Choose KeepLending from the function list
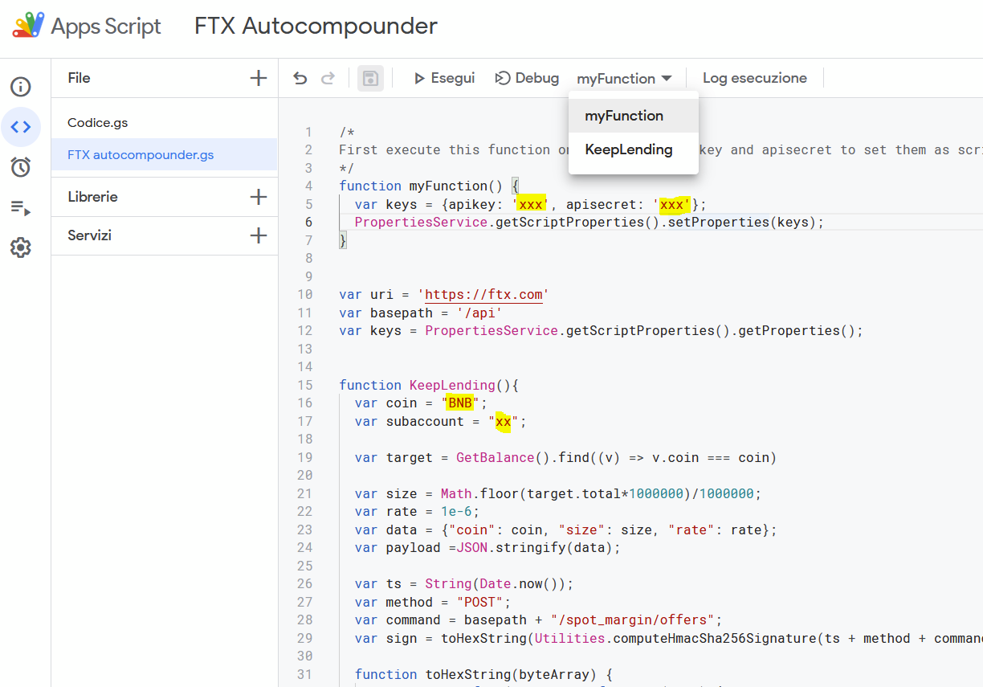Viewport: 983px width, 687px height. click(x=634, y=149)
